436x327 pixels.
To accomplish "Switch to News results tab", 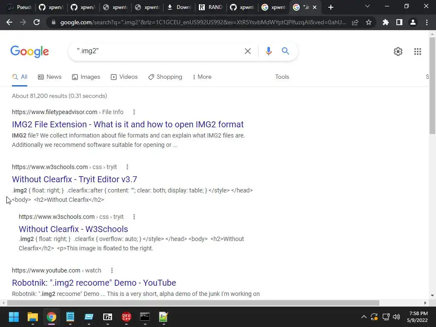I will tap(49, 77).
